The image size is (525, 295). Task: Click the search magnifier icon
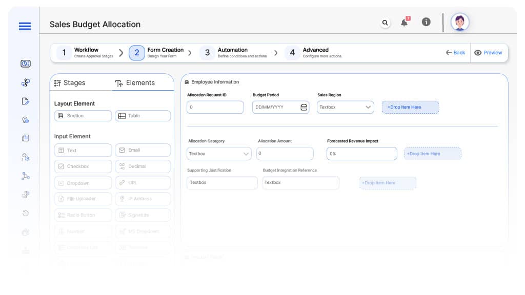point(385,23)
